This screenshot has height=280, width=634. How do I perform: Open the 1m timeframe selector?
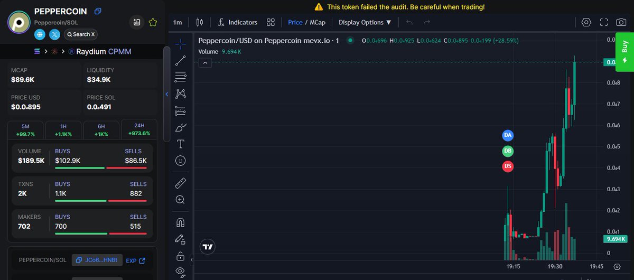178,22
